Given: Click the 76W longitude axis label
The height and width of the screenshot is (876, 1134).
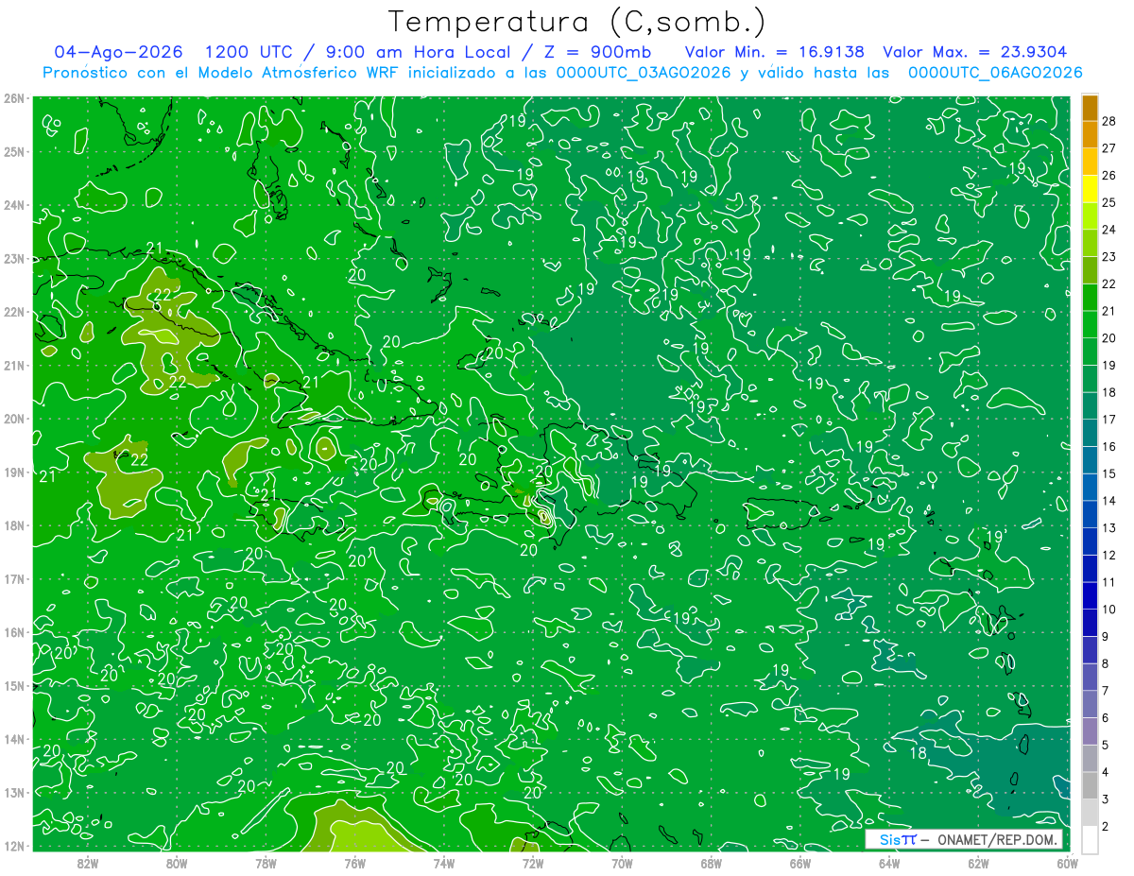Looking at the screenshot, I should pyautogui.click(x=354, y=863).
